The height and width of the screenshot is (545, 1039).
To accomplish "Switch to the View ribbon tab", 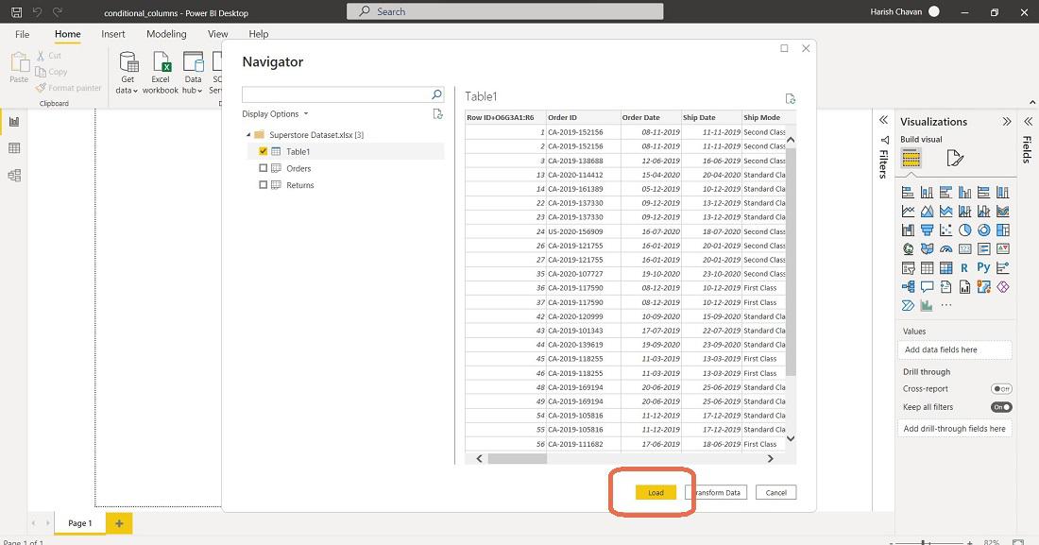I will (217, 34).
